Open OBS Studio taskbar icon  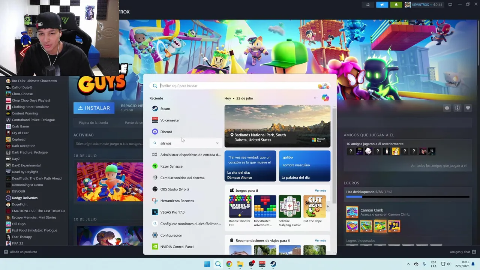click(x=251, y=264)
